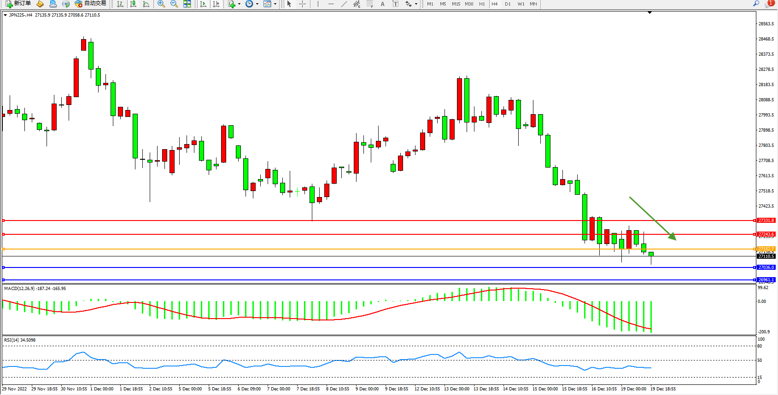Viewport: 778px width, 395px height.
Task: Zoom out of the chart
Action: point(174,4)
